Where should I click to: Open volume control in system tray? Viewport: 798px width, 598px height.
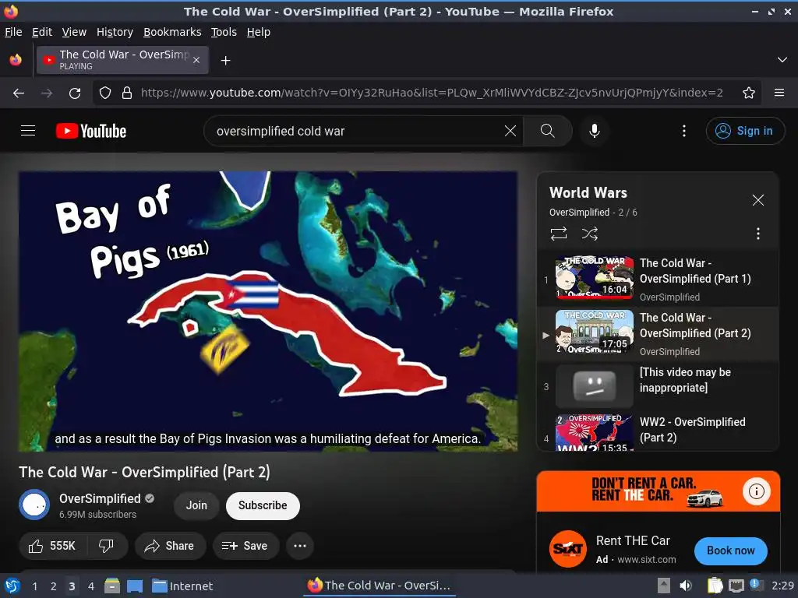[686, 586]
